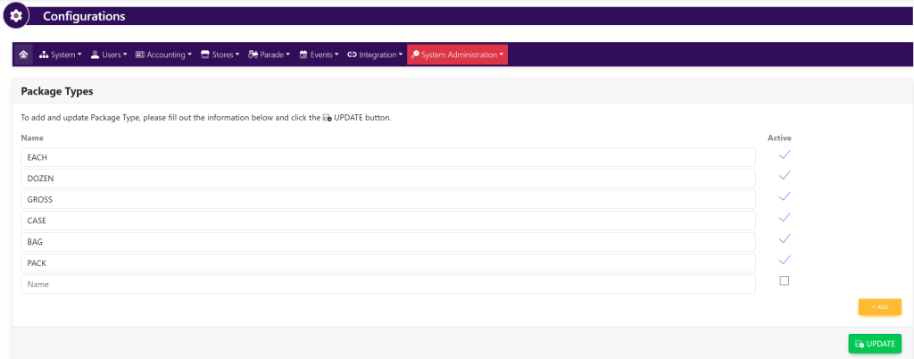Select the PACK name text box
Viewport: 914px width, 359px height.
(387, 263)
